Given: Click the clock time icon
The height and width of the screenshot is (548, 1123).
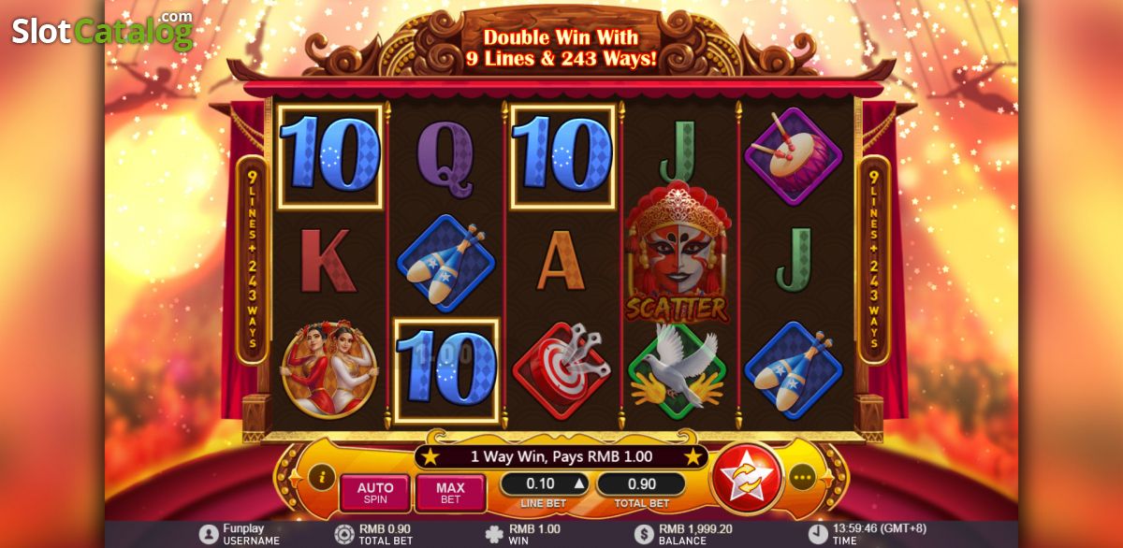Looking at the screenshot, I should [818, 534].
